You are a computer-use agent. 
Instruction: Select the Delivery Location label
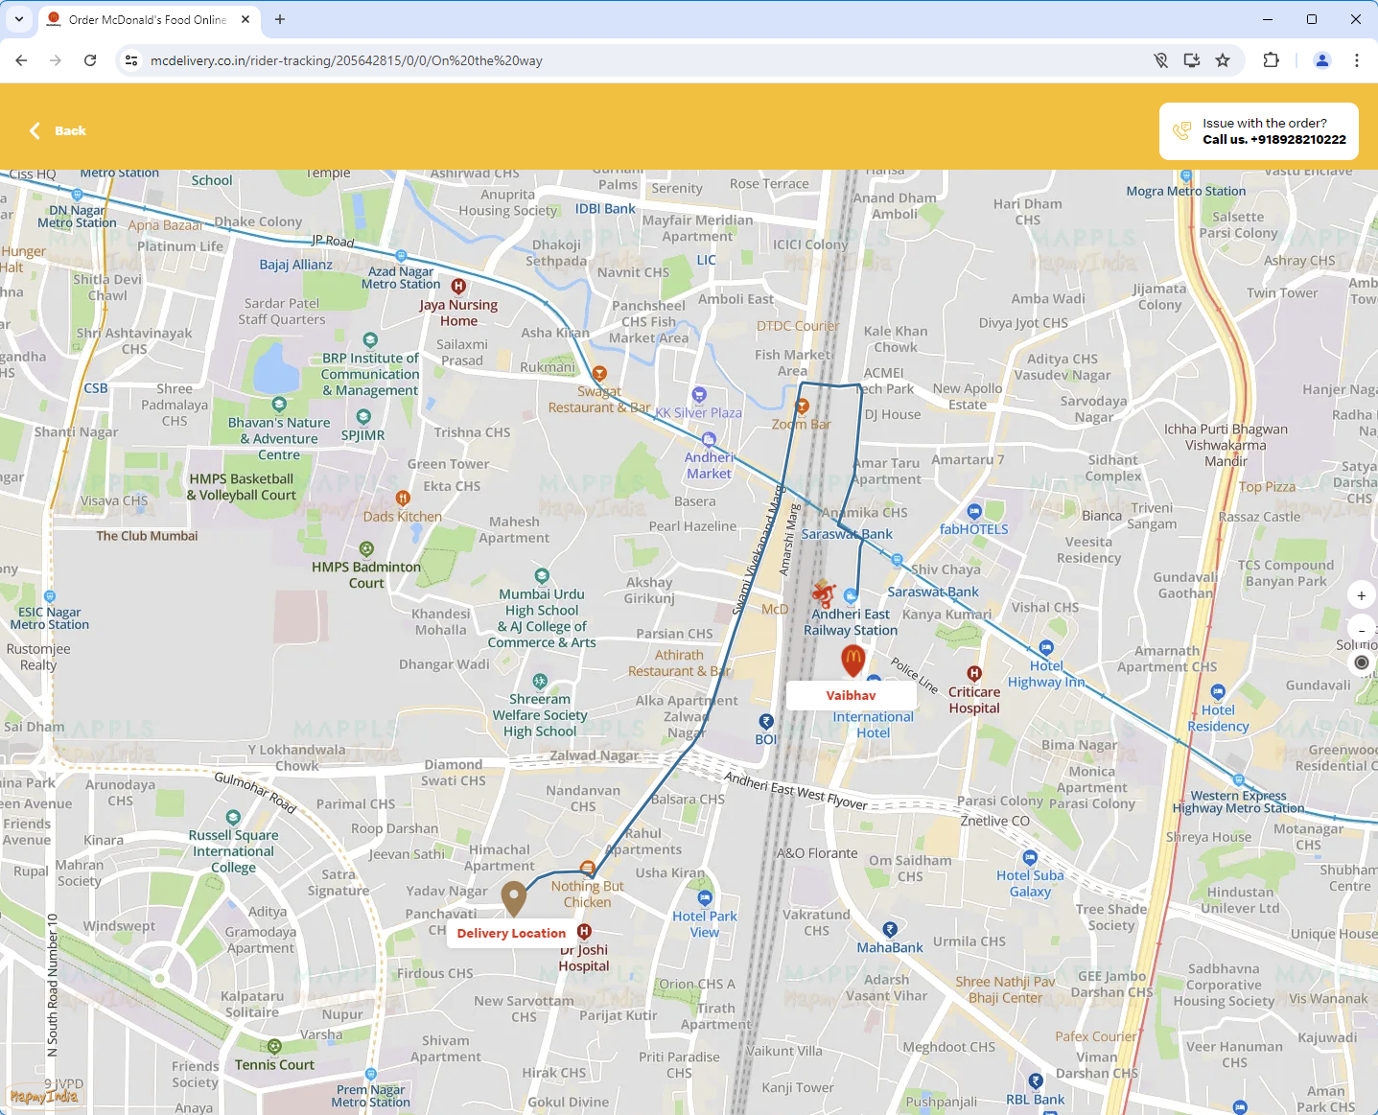click(x=511, y=933)
